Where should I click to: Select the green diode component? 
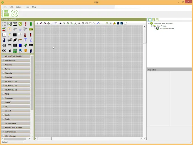pyautogui.click(x=26, y=45)
